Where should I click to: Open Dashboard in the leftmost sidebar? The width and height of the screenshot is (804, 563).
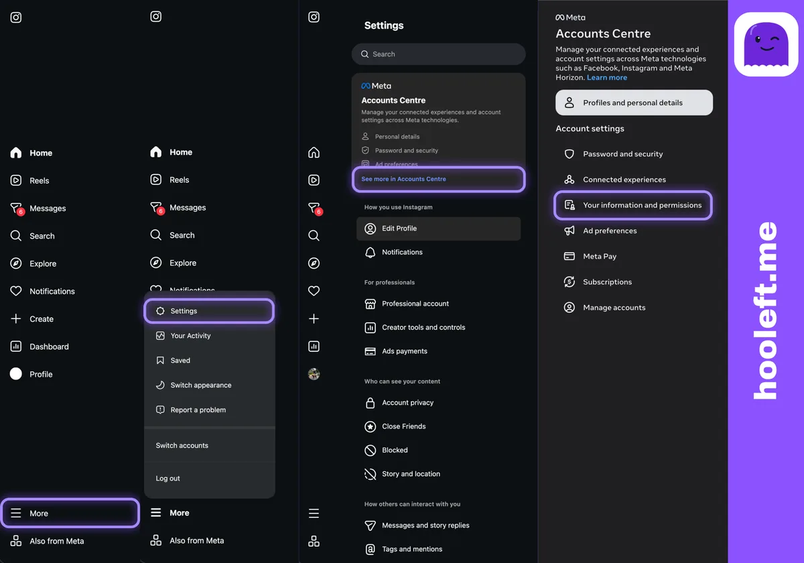40,347
